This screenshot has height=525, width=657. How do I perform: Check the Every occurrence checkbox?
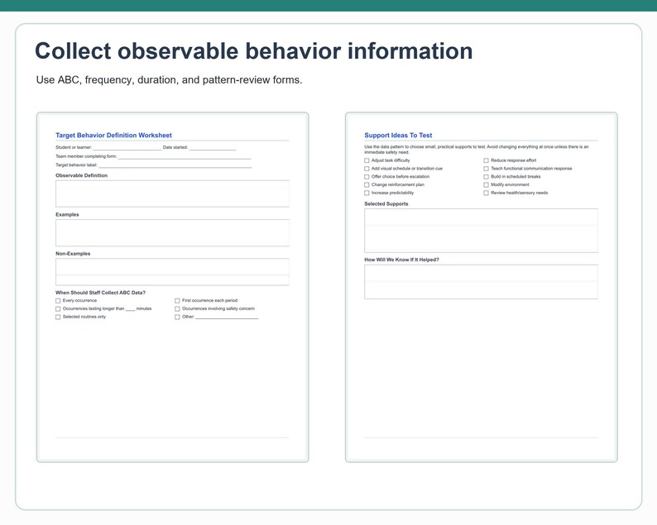click(x=58, y=301)
